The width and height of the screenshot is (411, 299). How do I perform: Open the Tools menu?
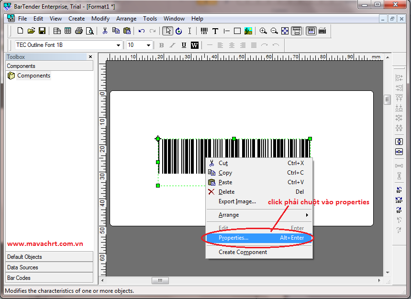(150, 19)
